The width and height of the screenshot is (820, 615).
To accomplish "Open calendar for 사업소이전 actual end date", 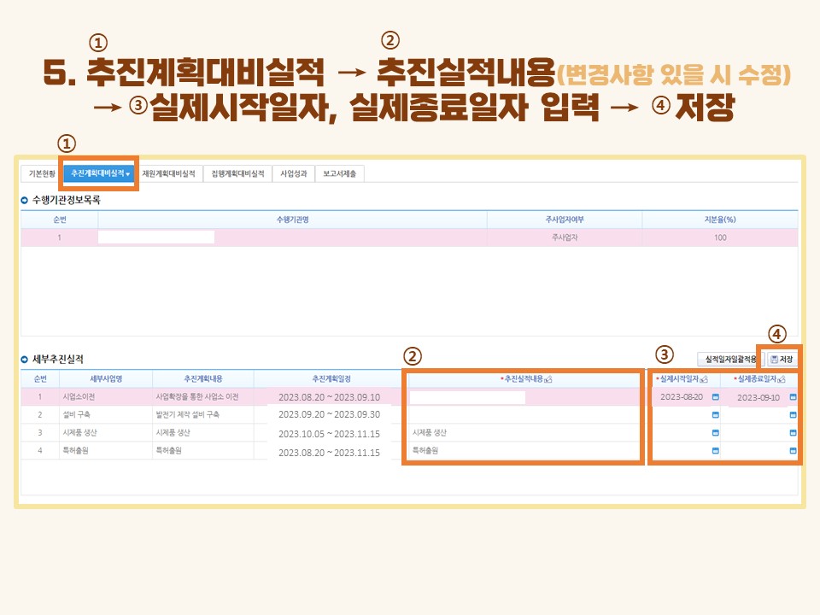I will click(793, 397).
